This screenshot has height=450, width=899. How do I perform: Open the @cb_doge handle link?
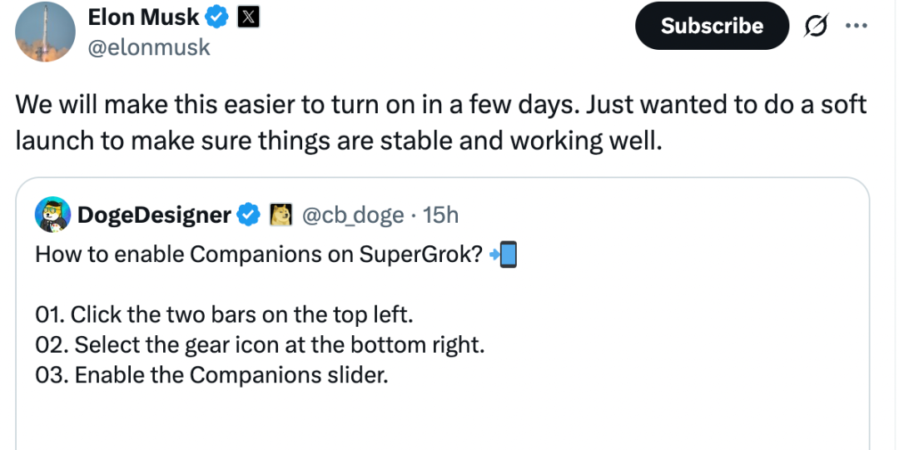pos(353,215)
